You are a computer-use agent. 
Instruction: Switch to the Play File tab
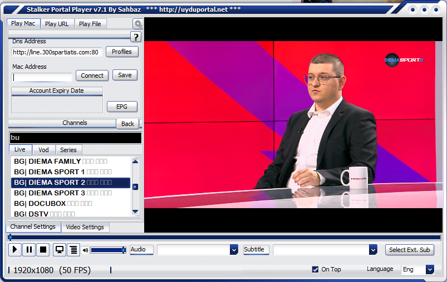tap(90, 24)
